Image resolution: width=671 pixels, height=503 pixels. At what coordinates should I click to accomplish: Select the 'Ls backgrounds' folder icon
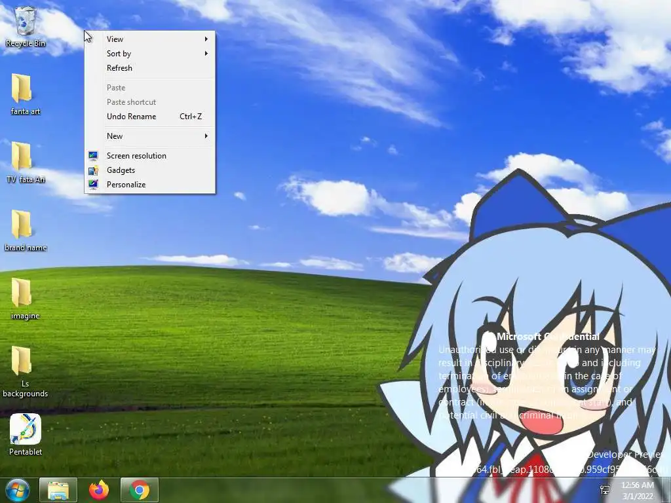(x=22, y=361)
